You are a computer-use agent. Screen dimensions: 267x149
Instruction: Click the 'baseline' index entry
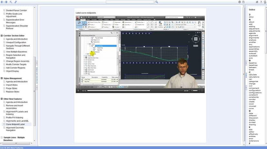click(253, 63)
